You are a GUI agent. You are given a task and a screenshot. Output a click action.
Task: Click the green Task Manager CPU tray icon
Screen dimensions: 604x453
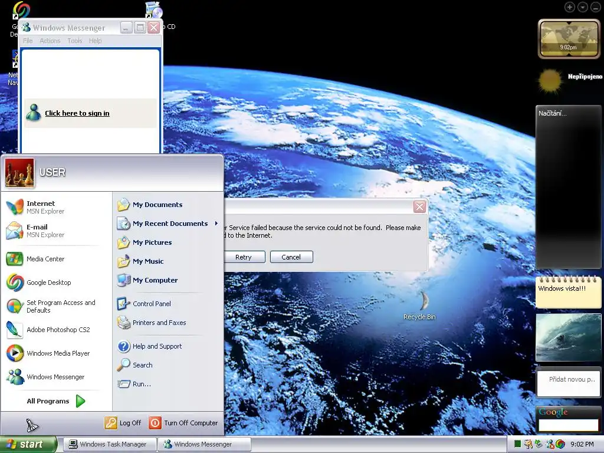coord(518,444)
